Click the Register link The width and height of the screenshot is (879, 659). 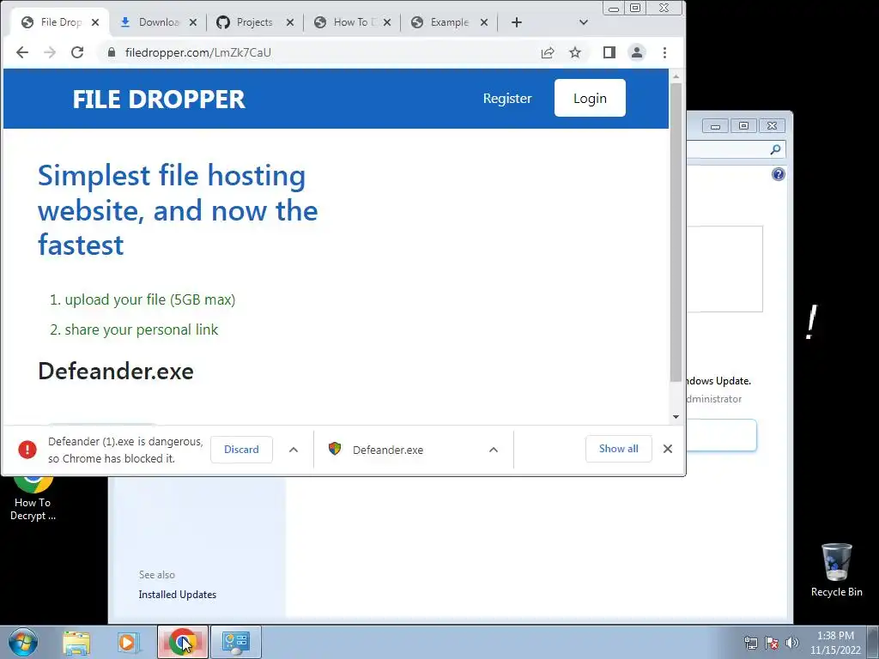click(x=507, y=98)
